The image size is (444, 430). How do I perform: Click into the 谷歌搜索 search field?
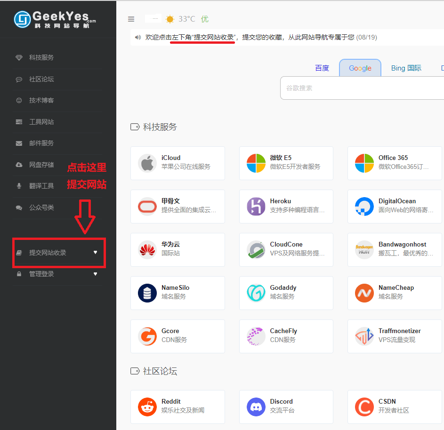(x=362, y=88)
